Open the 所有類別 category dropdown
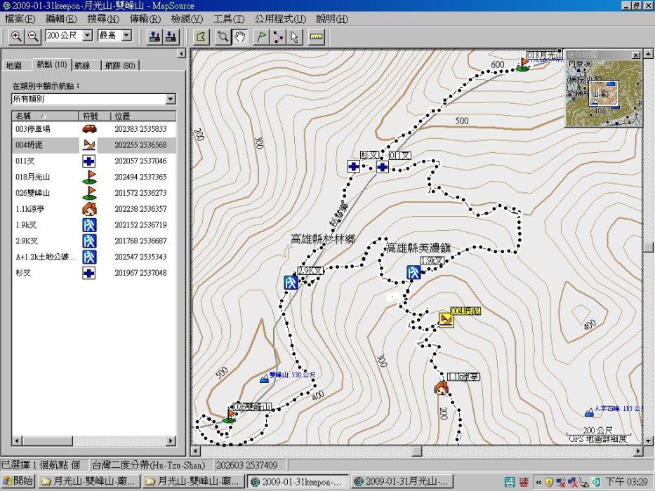Screen dimensions: 655x491 coord(171,99)
